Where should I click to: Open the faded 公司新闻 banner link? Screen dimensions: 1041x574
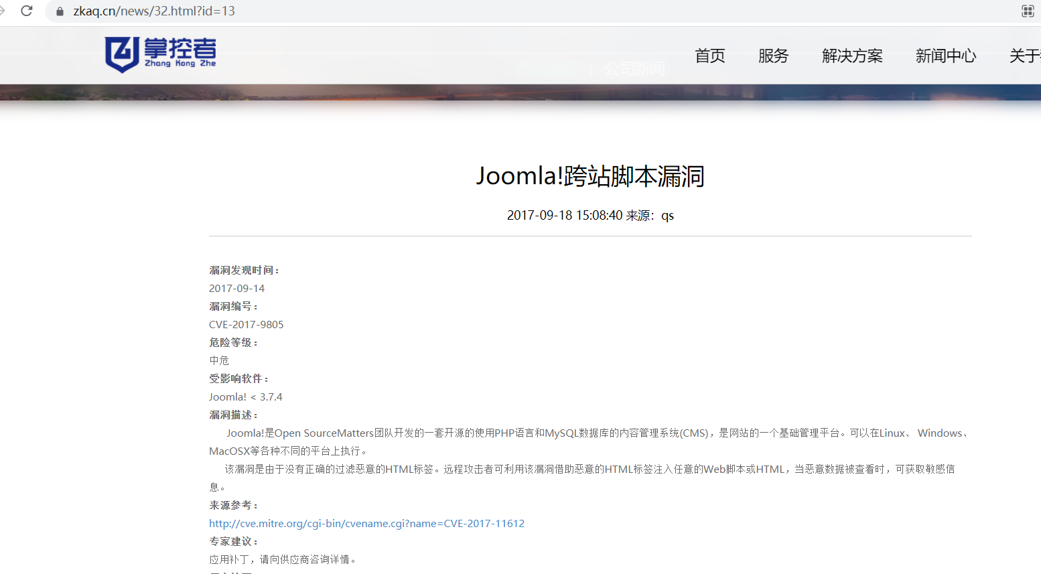pos(634,68)
